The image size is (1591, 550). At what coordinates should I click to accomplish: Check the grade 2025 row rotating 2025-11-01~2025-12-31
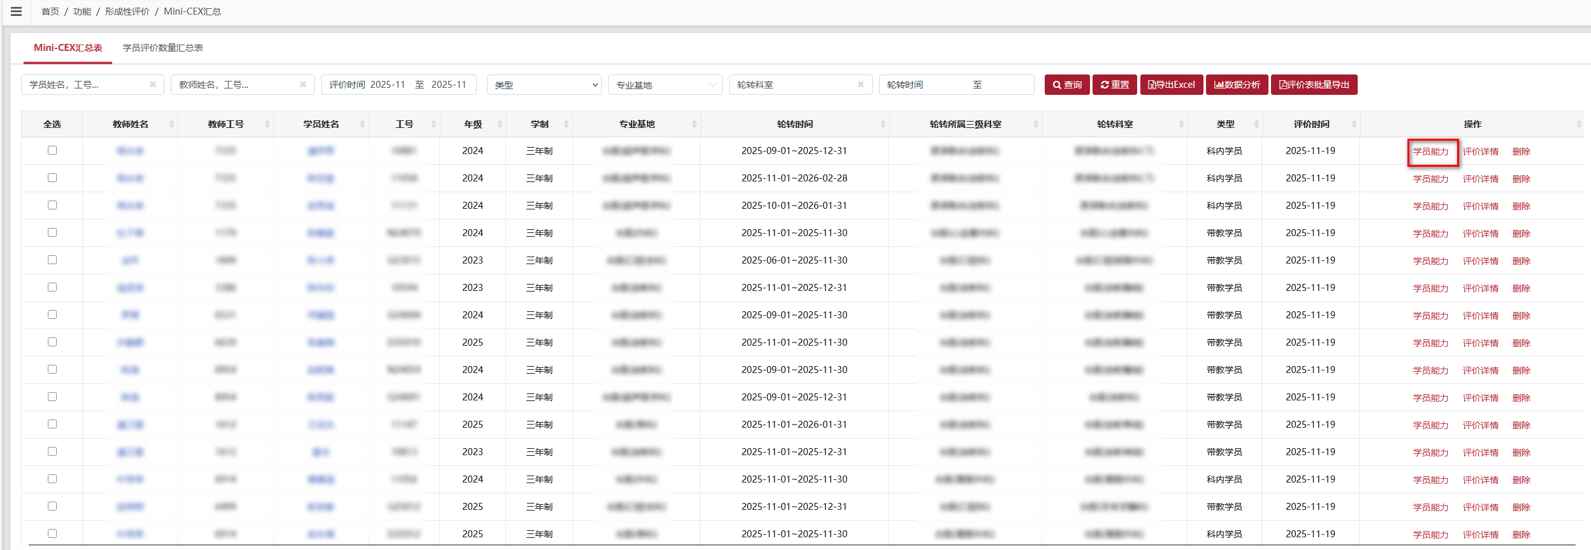point(52,506)
